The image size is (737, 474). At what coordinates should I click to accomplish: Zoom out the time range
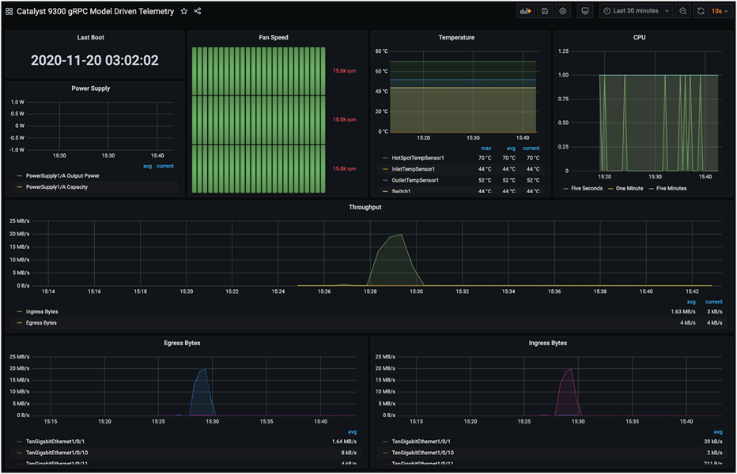pos(683,11)
